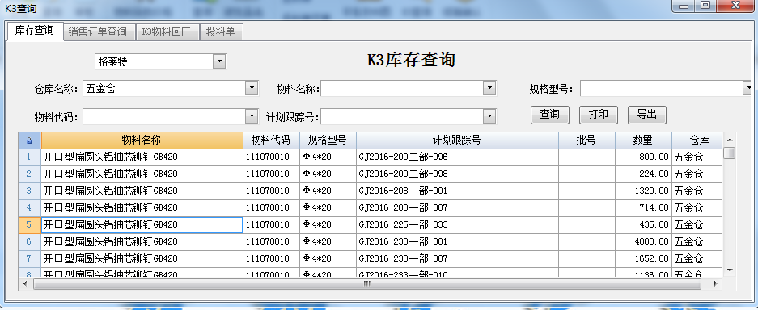Viewport: 758px width, 310px height.
Task: Click the lock icon in table corner
Action: [x=29, y=140]
